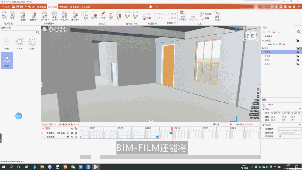
Task: Toggle lock on the 建筑 row
Action: [298, 41]
